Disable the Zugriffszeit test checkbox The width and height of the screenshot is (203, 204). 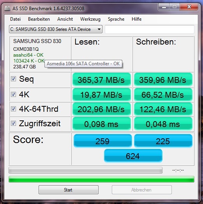13,123
